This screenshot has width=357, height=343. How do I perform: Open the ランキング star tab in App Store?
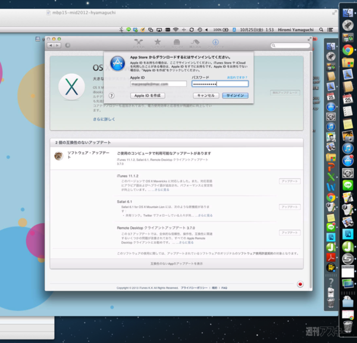[x=158, y=43]
